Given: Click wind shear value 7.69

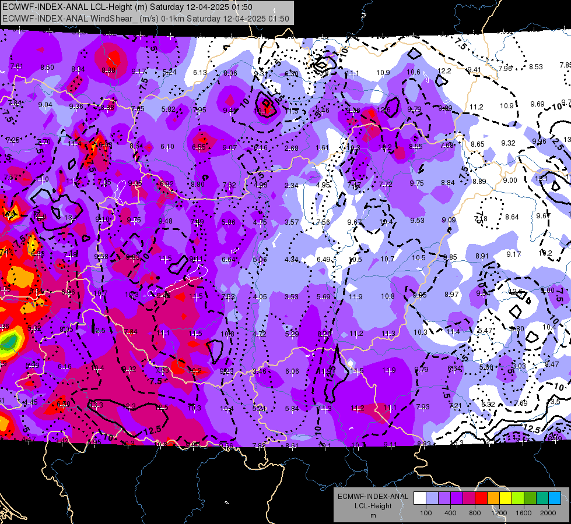Looking at the screenshot, I should coord(521,403).
